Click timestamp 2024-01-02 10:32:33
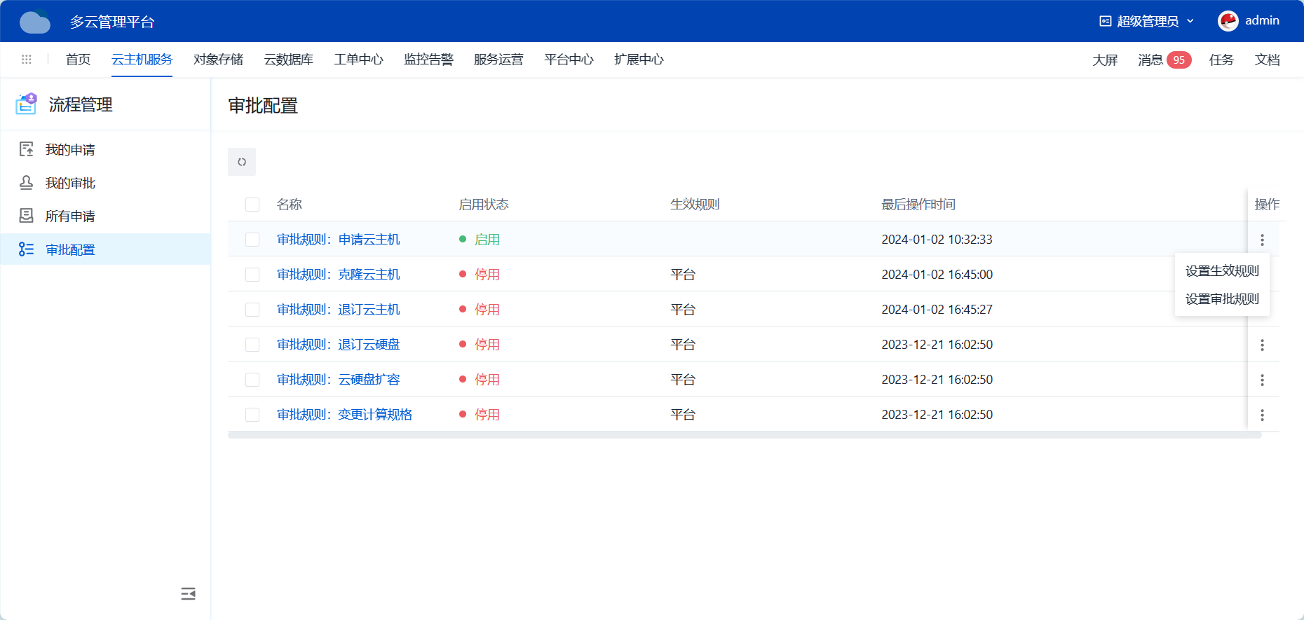 (937, 240)
